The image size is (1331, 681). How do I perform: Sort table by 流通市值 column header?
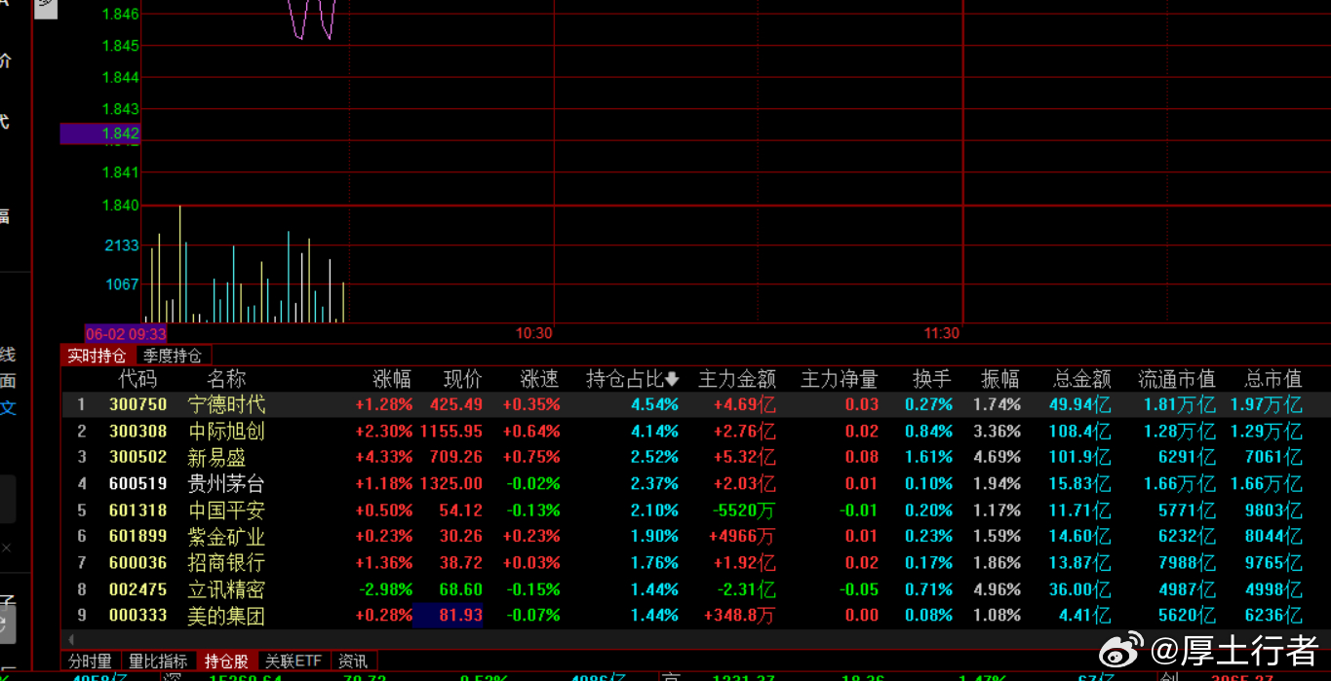tap(1177, 379)
